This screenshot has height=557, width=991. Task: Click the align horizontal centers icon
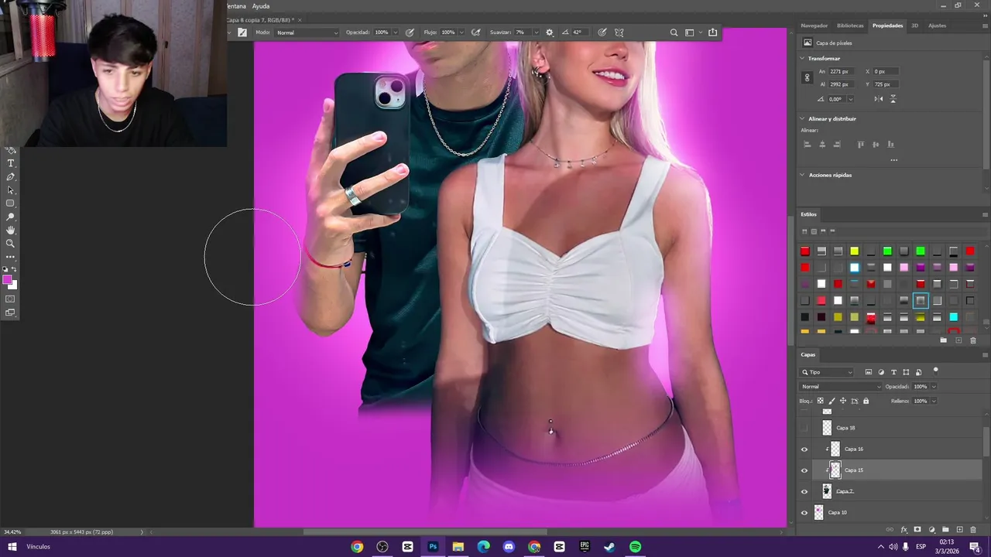coord(822,144)
